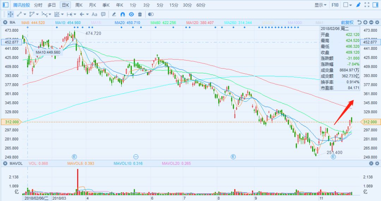Switch to 30分 chart period
Screen dimensions: 381x201
tap(187, 5)
